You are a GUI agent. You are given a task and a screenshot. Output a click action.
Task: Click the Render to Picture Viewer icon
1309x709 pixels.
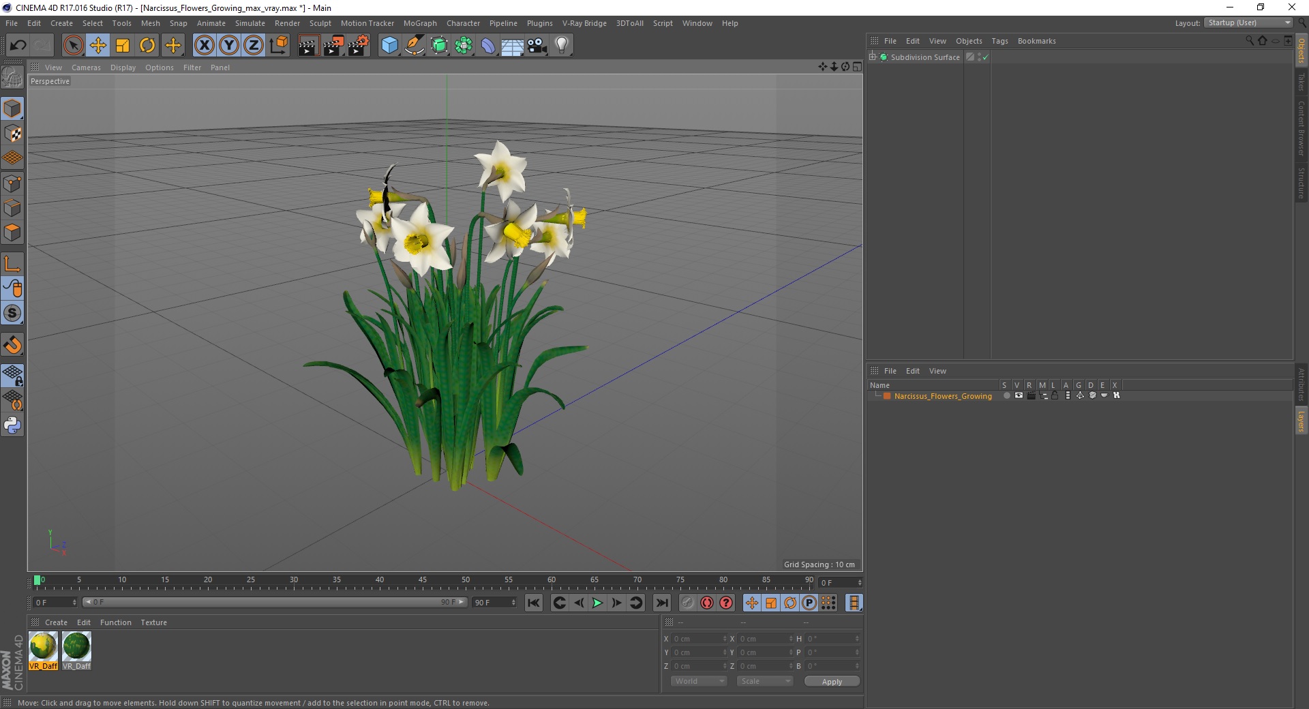click(333, 46)
